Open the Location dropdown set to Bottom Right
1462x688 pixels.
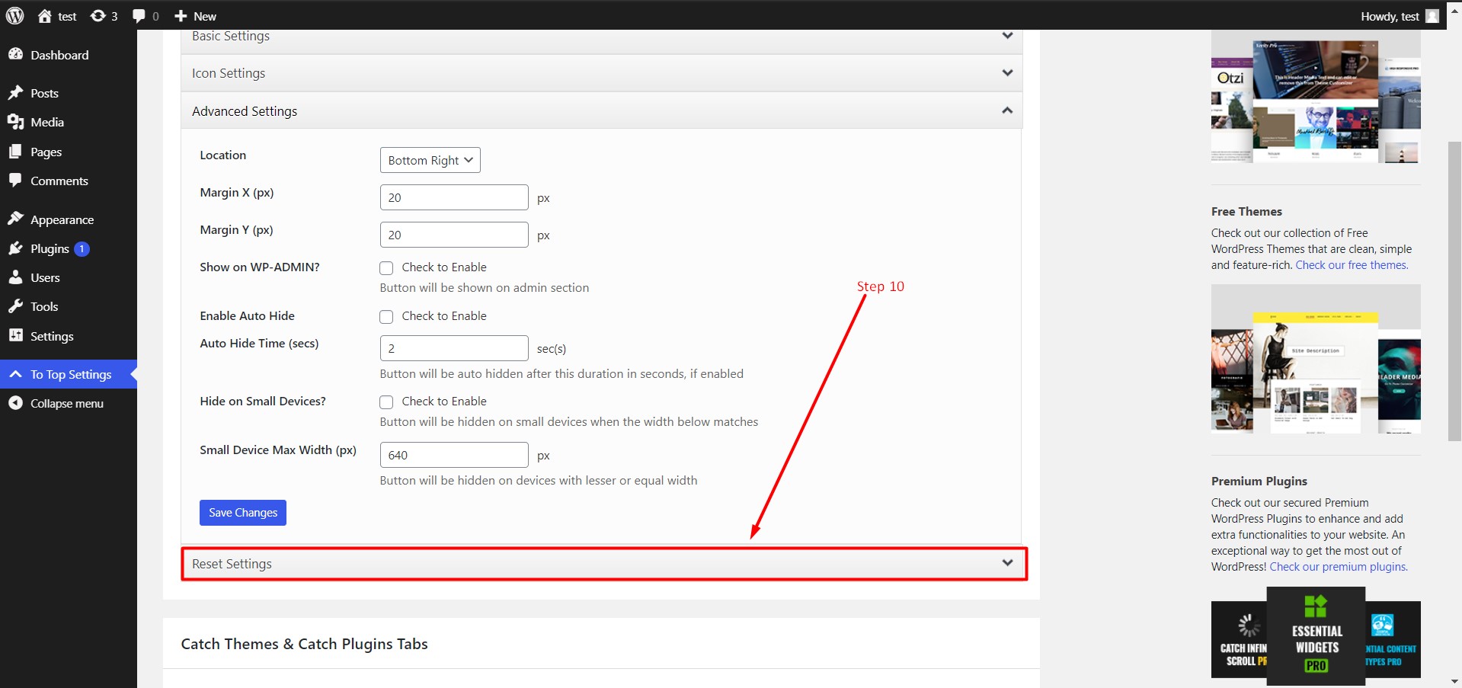(x=430, y=160)
